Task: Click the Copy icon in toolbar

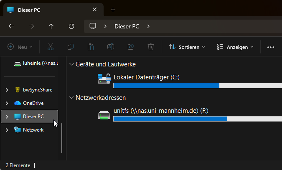Action: coord(71,47)
